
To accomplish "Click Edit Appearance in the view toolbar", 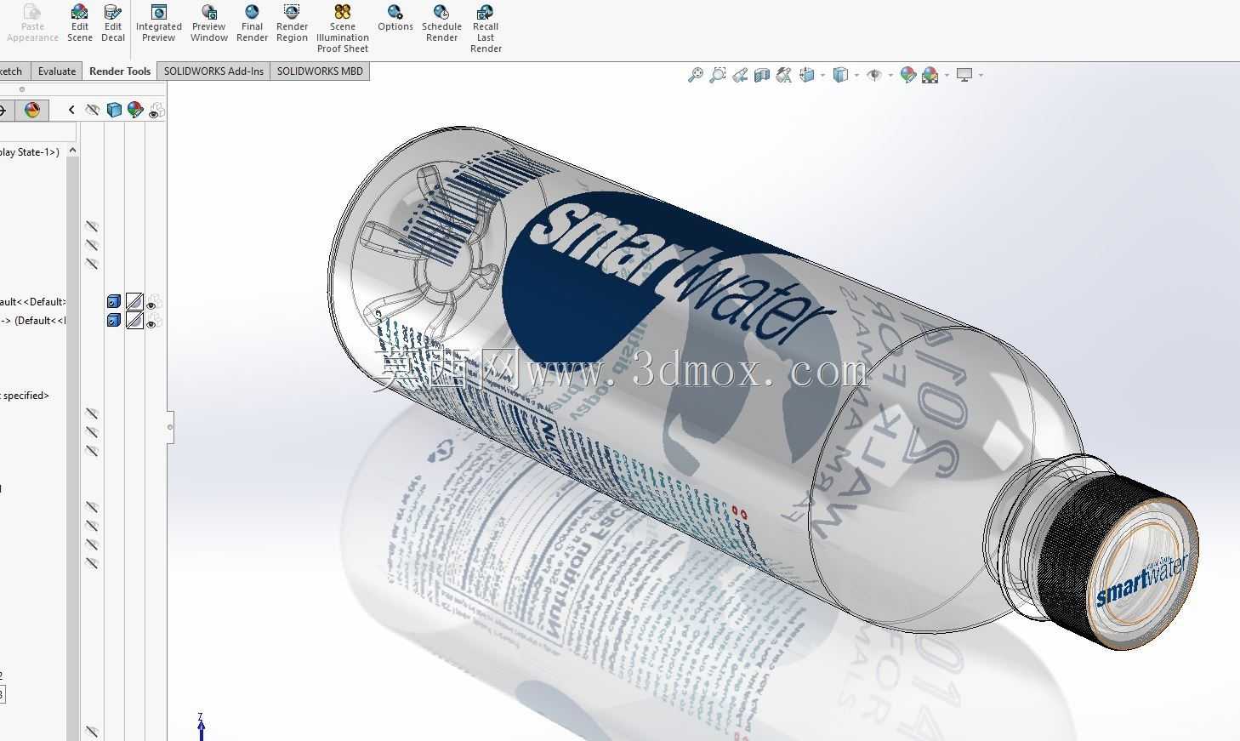I will tap(908, 75).
